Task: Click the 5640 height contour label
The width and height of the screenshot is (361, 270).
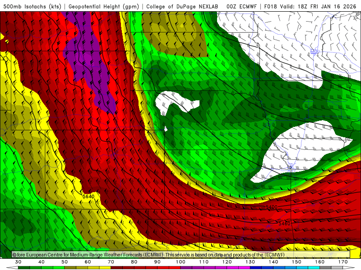Action: coord(88,196)
